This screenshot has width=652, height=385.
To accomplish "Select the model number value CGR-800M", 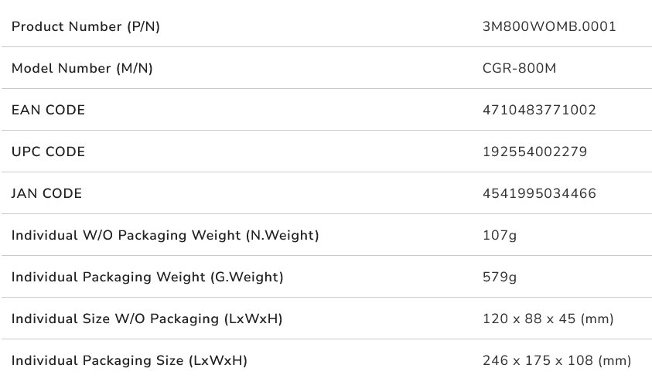I will (519, 68).
